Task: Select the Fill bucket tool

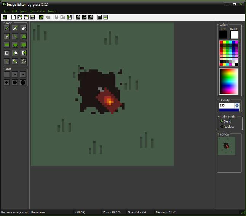Action: (x=15, y=61)
